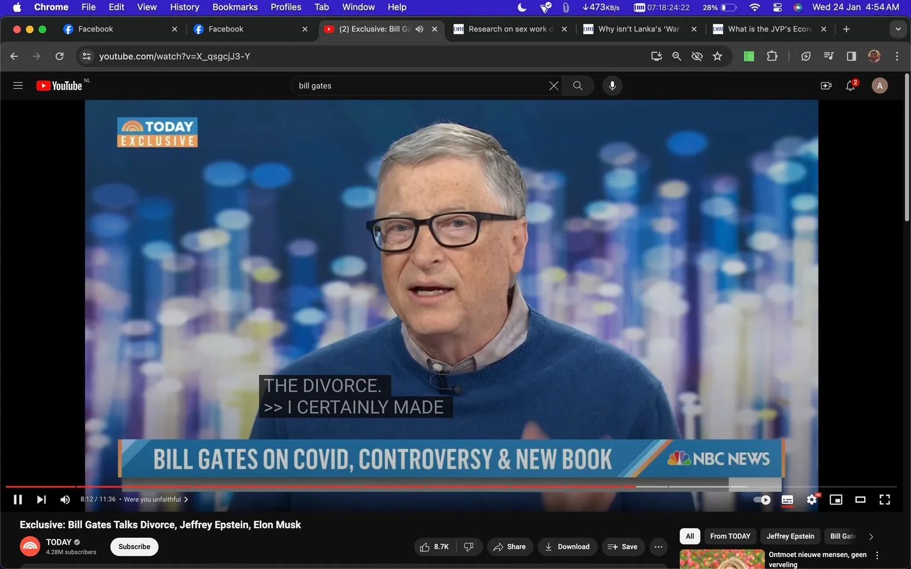Skip to the next video
Image resolution: width=911 pixels, height=569 pixels.
41,500
